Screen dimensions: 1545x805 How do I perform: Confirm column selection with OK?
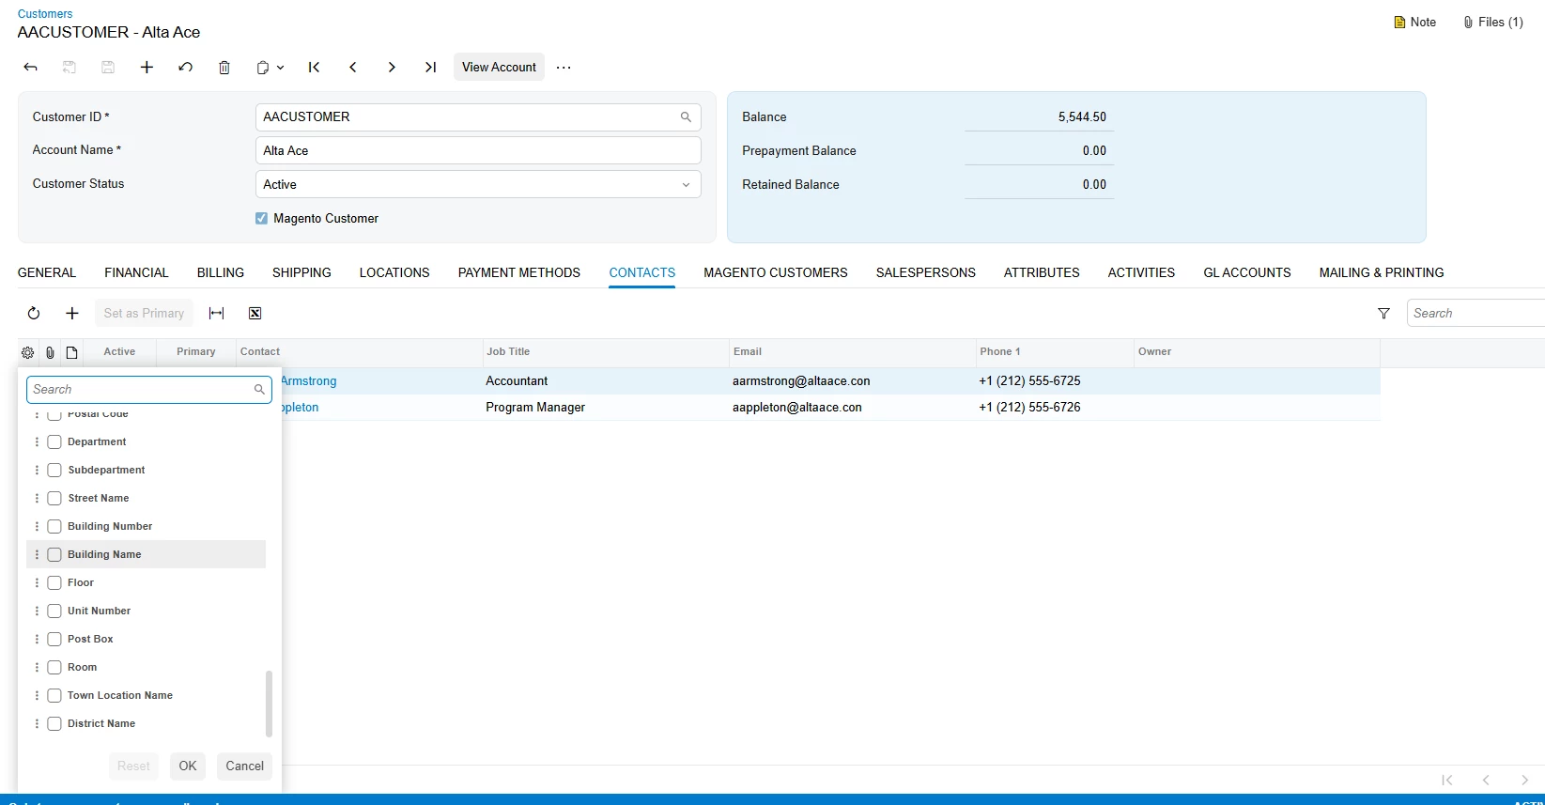click(x=188, y=766)
